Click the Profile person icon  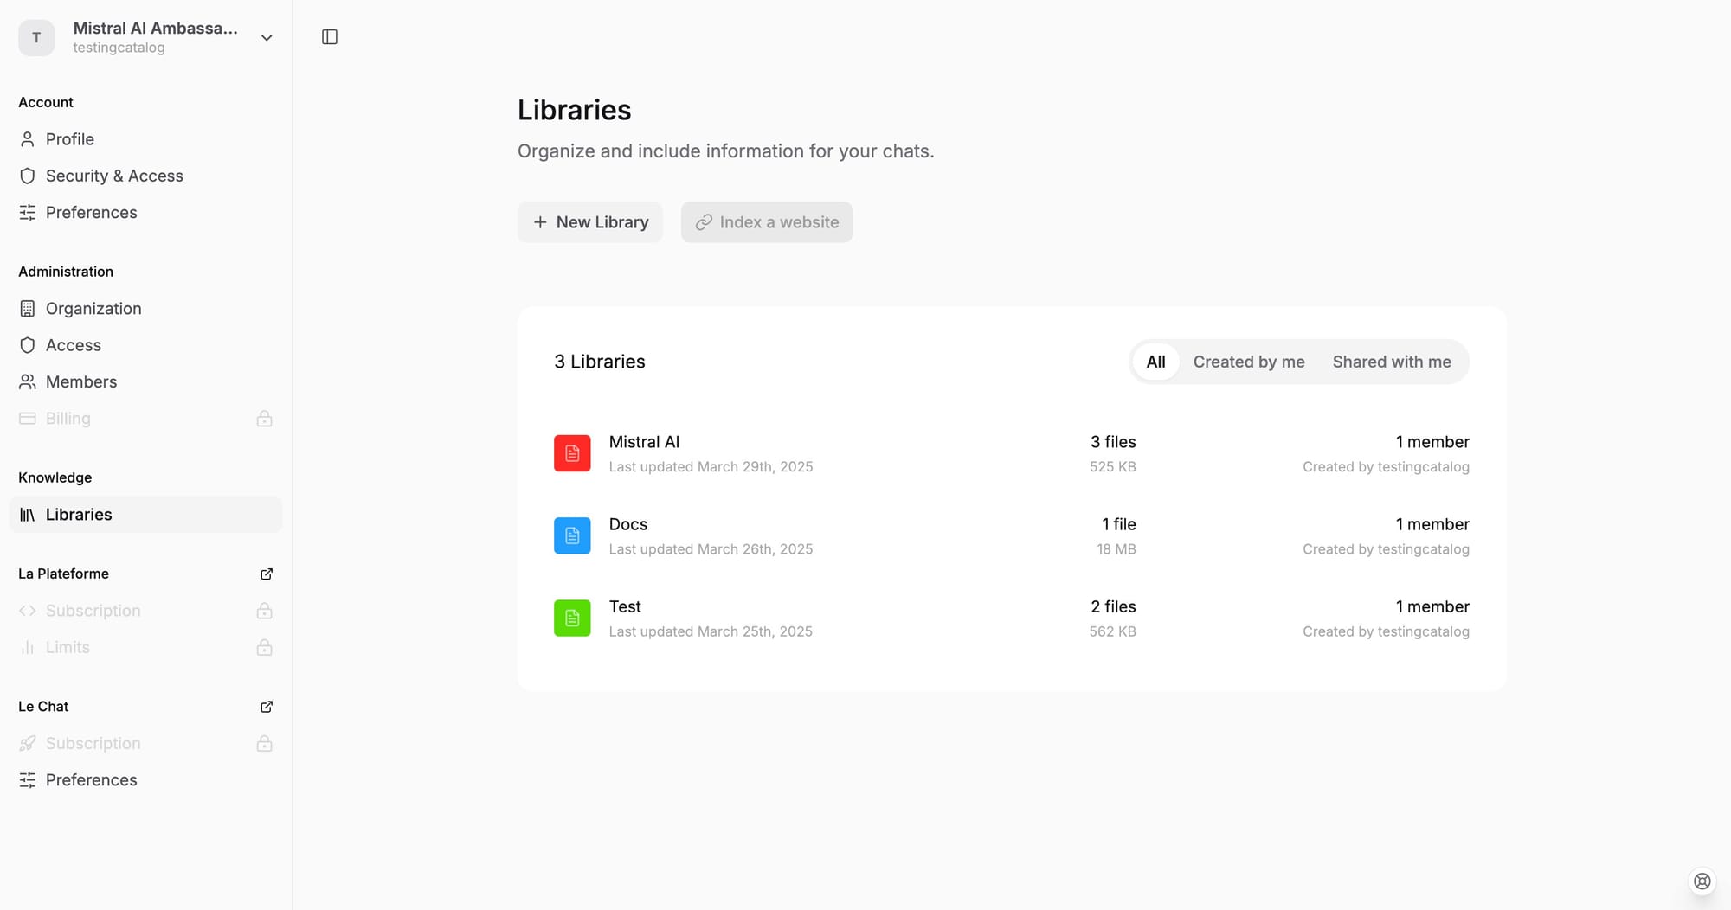[28, 139]
